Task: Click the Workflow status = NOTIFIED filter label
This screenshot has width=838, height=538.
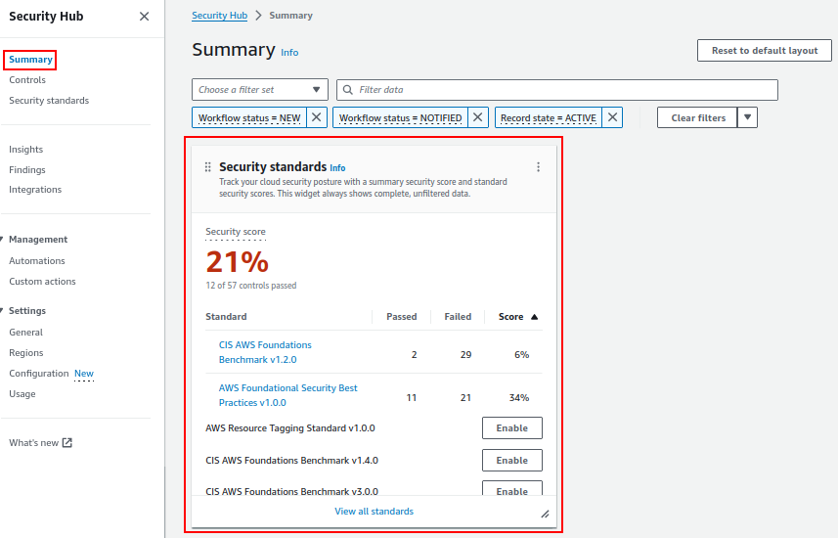Action: (400, 117)
